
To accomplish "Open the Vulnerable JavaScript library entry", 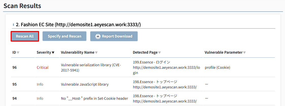I will pos(85,84).
